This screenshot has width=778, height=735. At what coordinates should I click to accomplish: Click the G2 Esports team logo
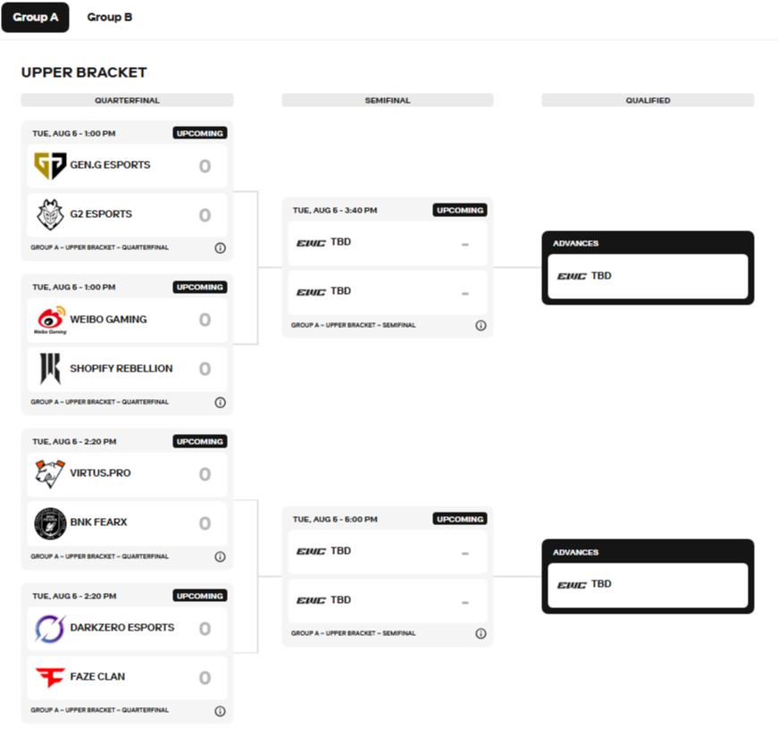[x=50, y=214]
